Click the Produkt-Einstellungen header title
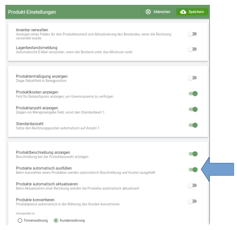 click(32, 12)
